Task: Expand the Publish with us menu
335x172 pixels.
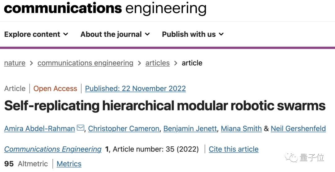Action: click(192, 34)
